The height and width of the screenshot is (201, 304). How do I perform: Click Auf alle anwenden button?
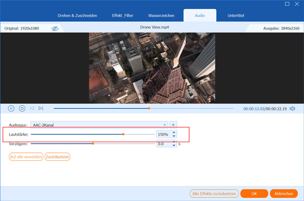(26, 157)
